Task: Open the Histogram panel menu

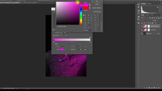Action: pos(161,4)
